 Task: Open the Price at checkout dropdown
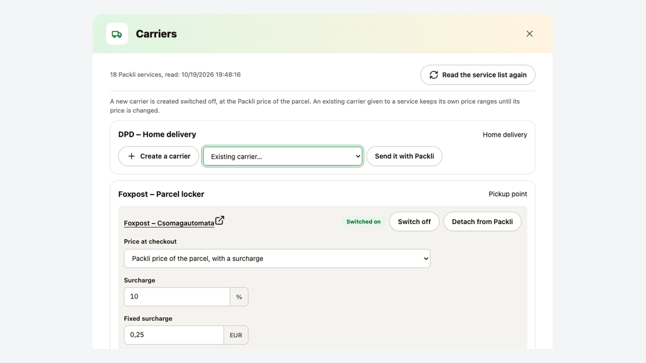point(277,259)
